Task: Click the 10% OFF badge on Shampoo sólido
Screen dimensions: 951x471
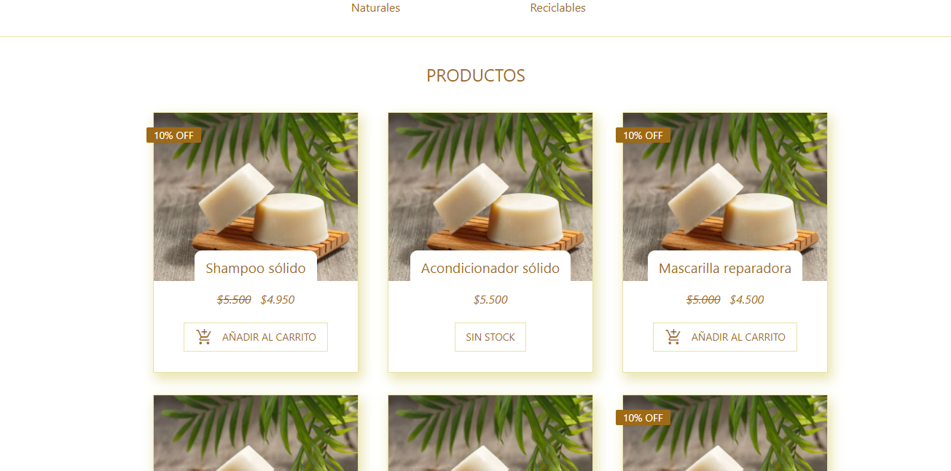Action: 173,135
